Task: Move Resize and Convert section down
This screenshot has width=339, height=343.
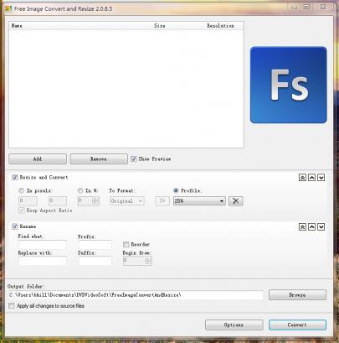Action: tap(321, 178)
